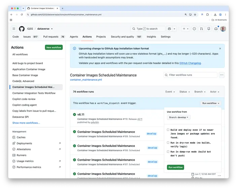Viewport: 237px width, 189px height.
Task: Focus the Type to search box
Action: pos(148,29)
